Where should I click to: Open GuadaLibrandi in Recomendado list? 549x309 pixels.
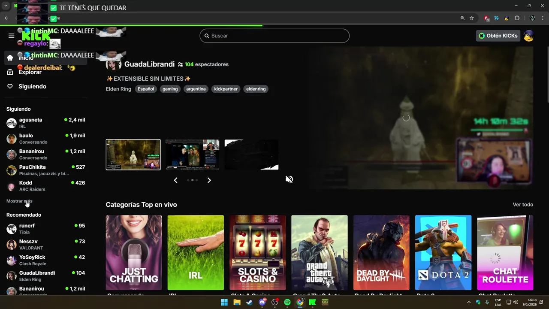coord(45,276)
